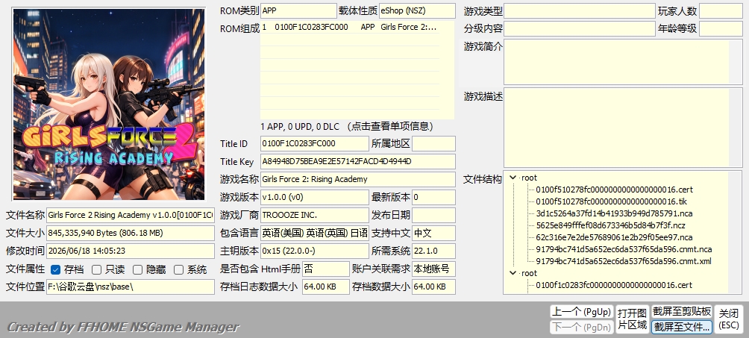The image size is (749, 338).
Task: Select 5625e849fffef08d673346b5d84b7f3f.ncz file
Action: point(610,225)
